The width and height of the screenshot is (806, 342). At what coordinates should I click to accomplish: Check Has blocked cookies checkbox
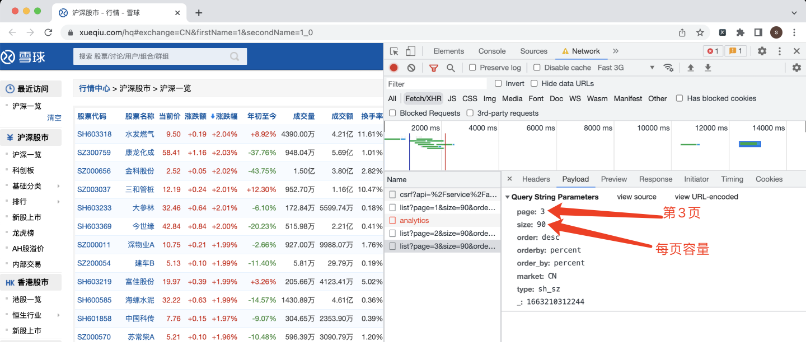click(680, 98)
